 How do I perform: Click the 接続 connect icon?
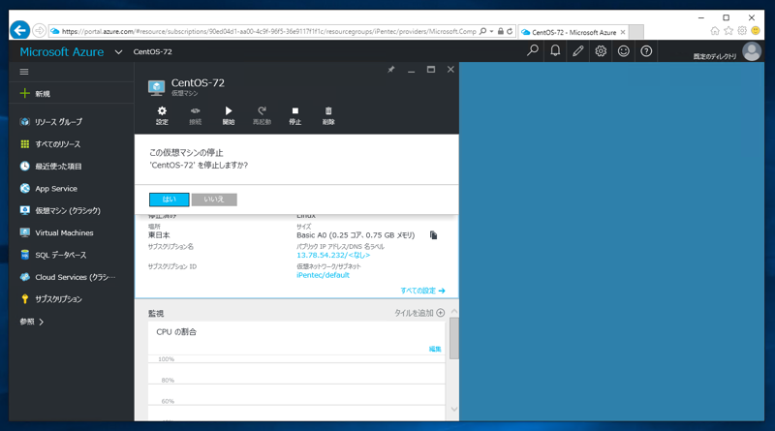pyautogui.click(x=196, y=115)
